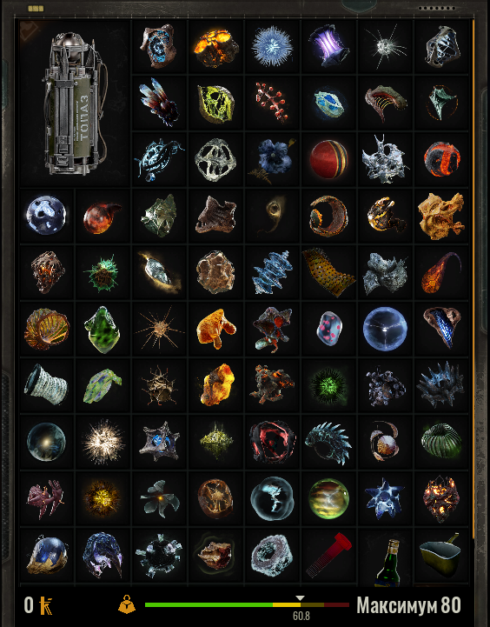Viewport: 490px width, 627px height.
Task: Click the dark blue flower artifact
Action: 274,160
